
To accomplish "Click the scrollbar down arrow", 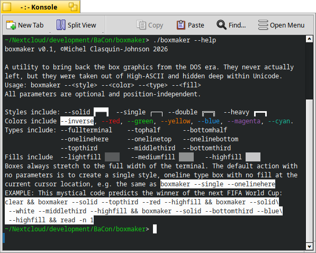I will pos(309,246).
